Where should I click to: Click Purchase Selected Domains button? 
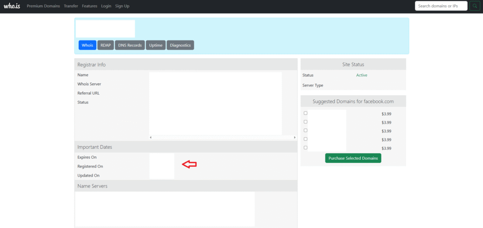click(x=353, y=158)
